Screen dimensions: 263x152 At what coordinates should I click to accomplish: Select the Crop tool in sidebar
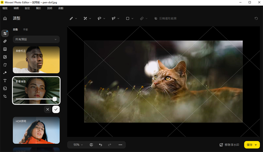tap(5, 97)
